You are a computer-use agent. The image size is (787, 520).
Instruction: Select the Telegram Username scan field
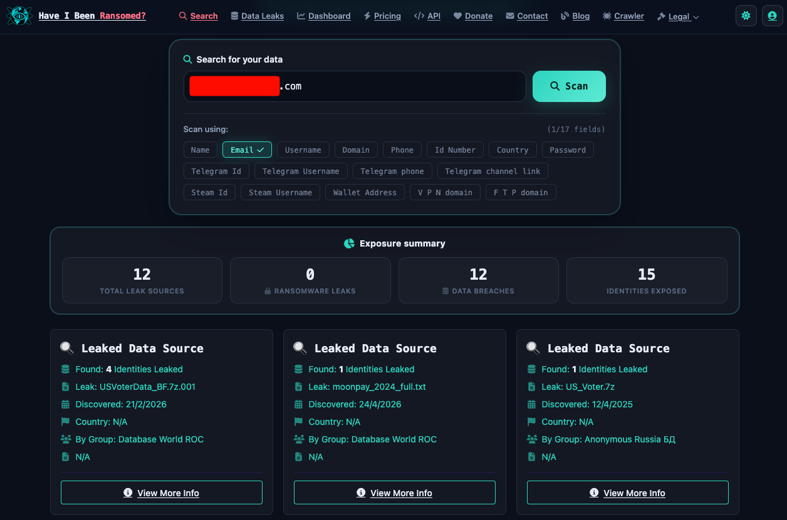301,171
